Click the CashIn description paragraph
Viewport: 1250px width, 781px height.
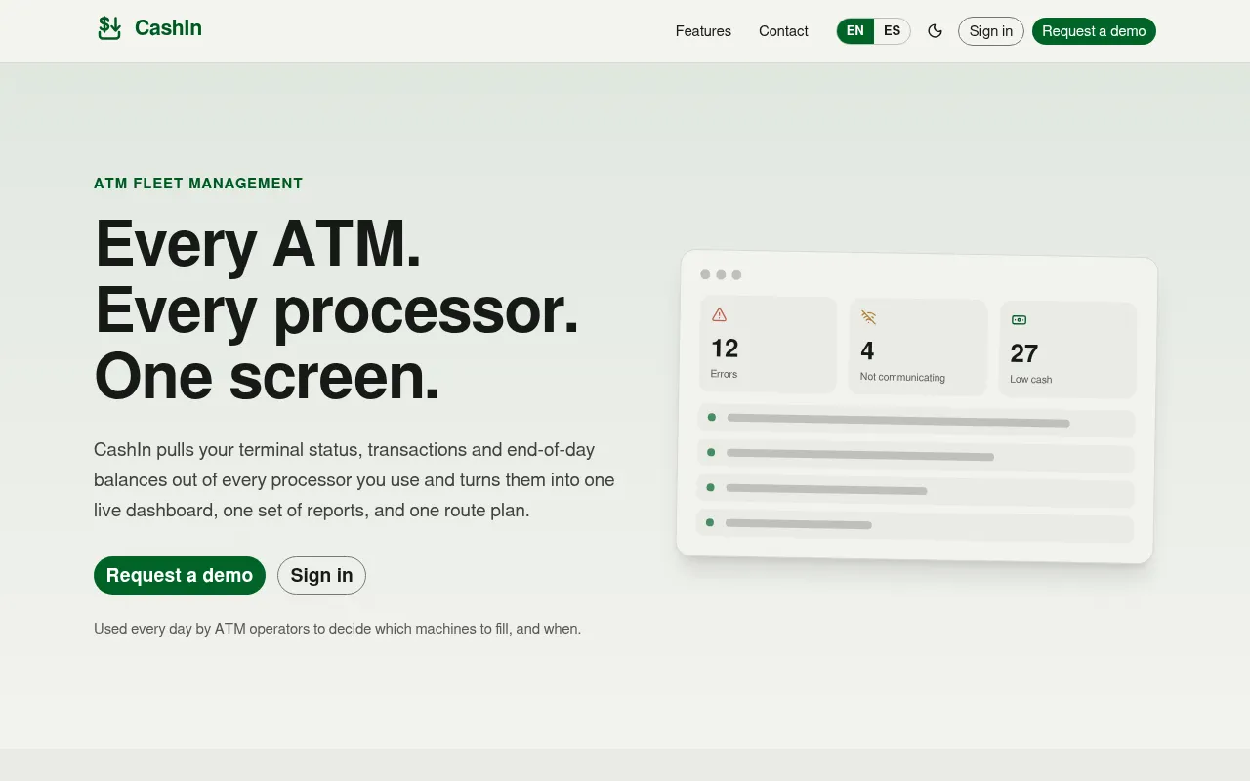click(x=354, y=480)
